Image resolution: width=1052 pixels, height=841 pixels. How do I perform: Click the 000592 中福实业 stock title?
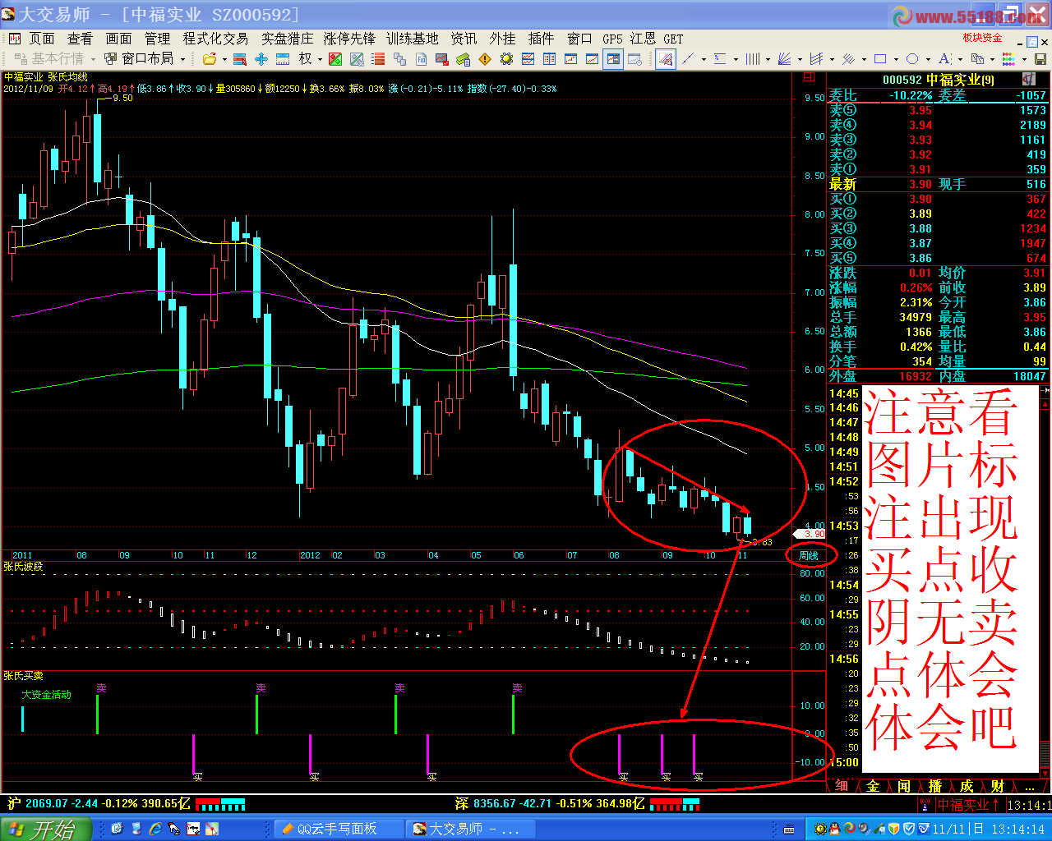939,80
